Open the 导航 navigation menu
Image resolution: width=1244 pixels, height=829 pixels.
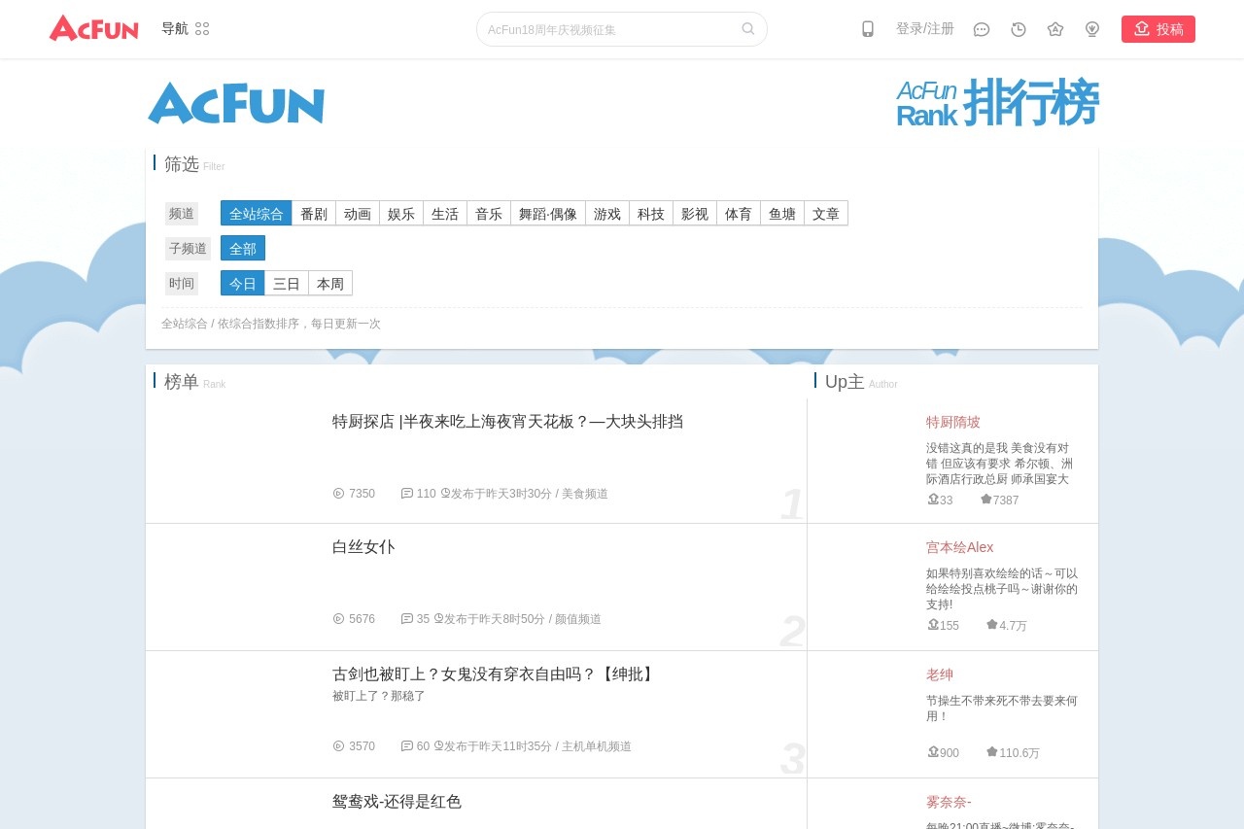click(174, 28)
